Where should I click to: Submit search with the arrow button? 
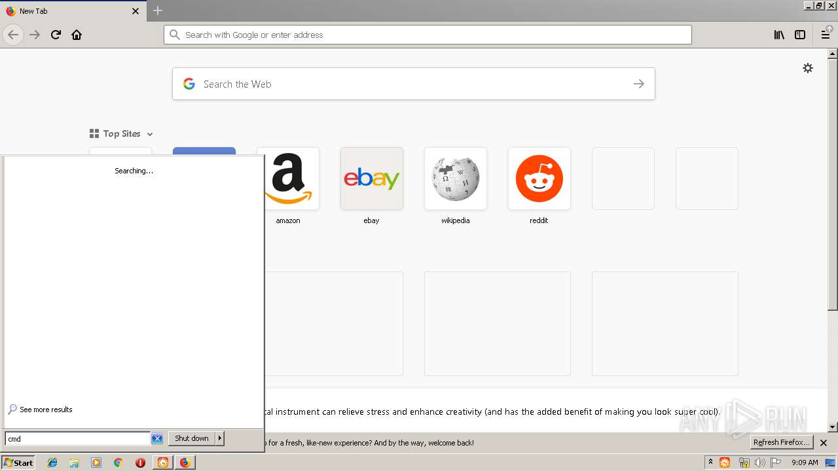639,84
